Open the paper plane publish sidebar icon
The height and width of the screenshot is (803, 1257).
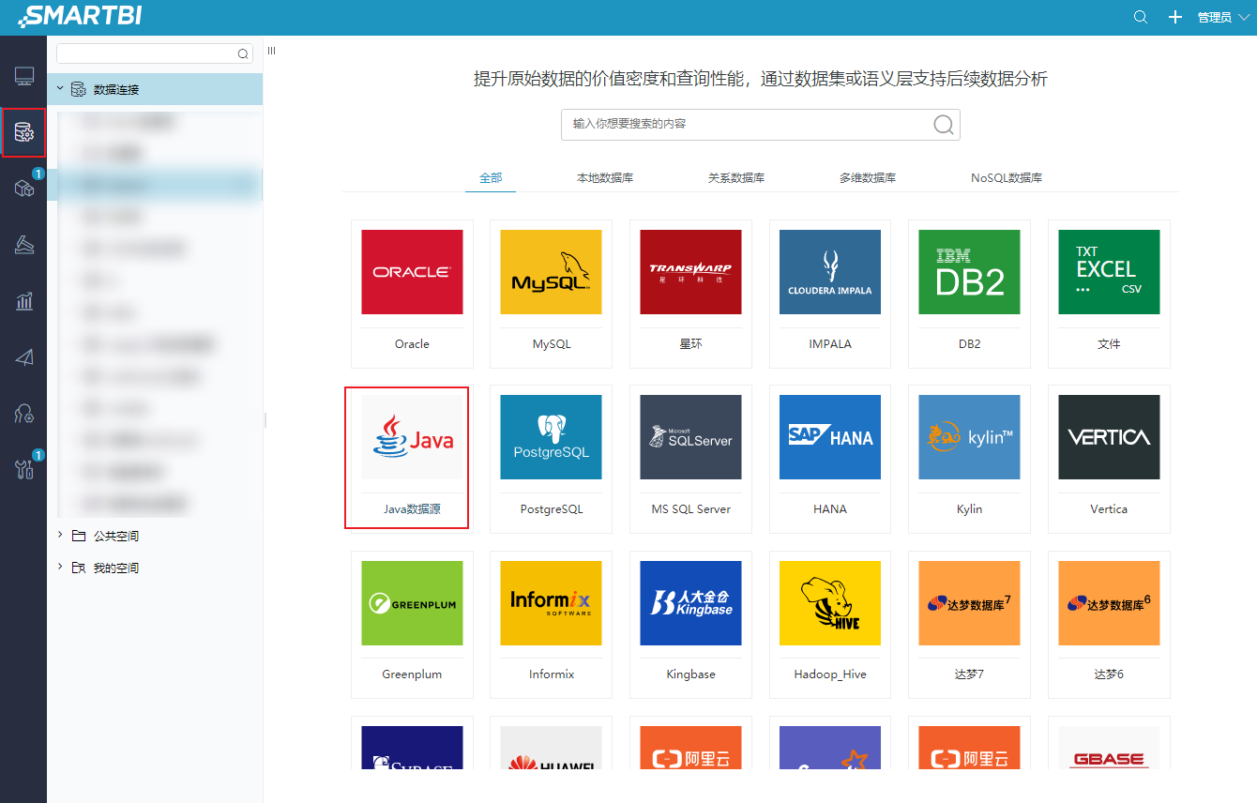coord(24,357)
